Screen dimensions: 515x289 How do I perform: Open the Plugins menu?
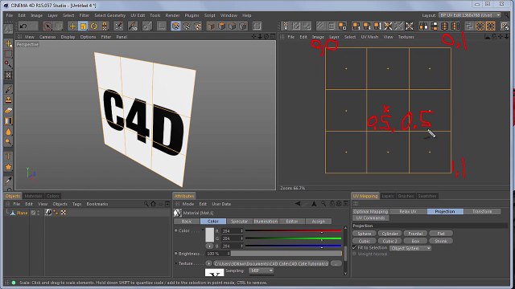coord(192,15)
